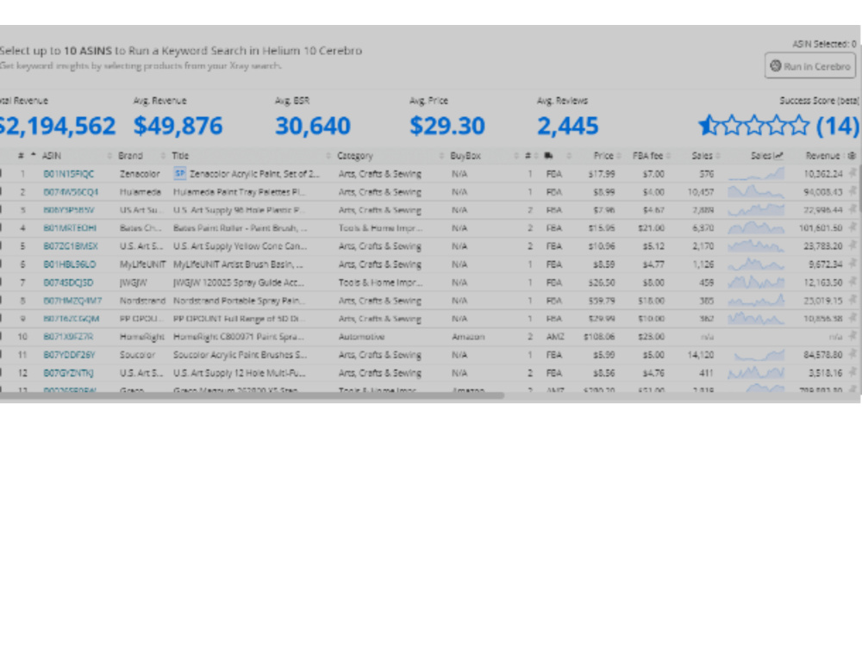Pin the row with revenue 23,783.20
This screenshot has height=646, width=862.
[853, 246]
